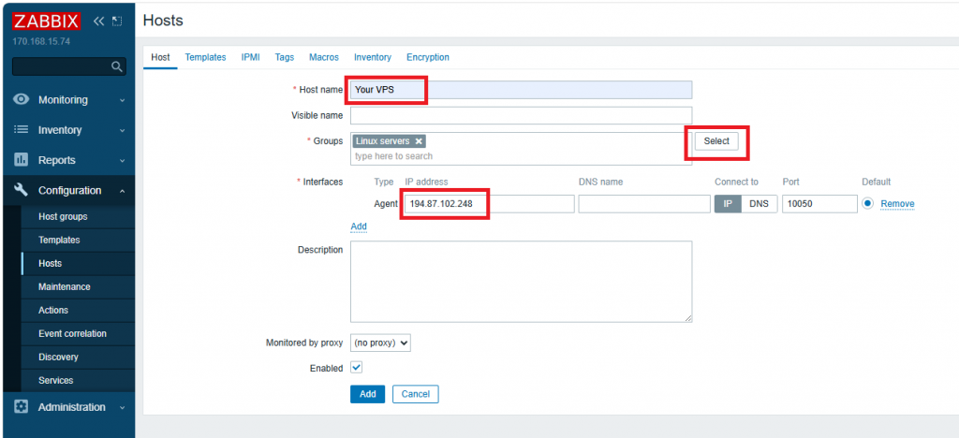The height and width of the screenshot is (438, 959).
Task: Select the Default interface radio button
Action: pos(868,203)
